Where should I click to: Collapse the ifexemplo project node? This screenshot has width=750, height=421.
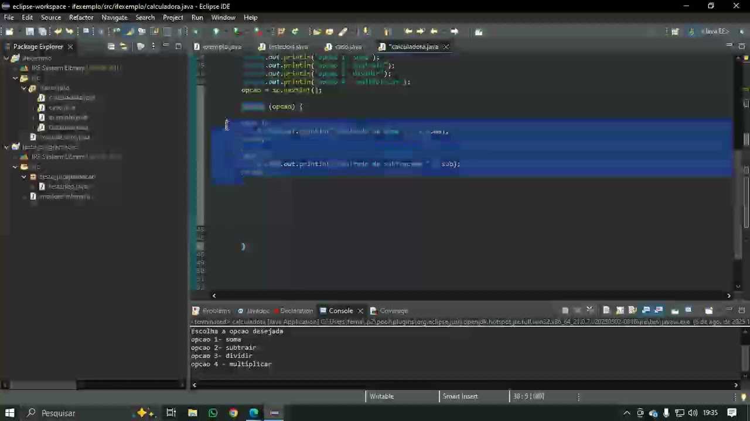click(x=6, y=58)
